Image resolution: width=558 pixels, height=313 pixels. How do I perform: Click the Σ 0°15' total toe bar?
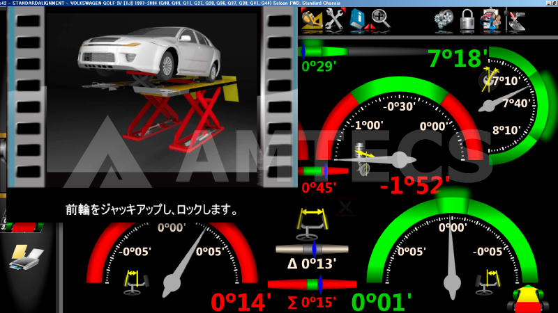312,284
